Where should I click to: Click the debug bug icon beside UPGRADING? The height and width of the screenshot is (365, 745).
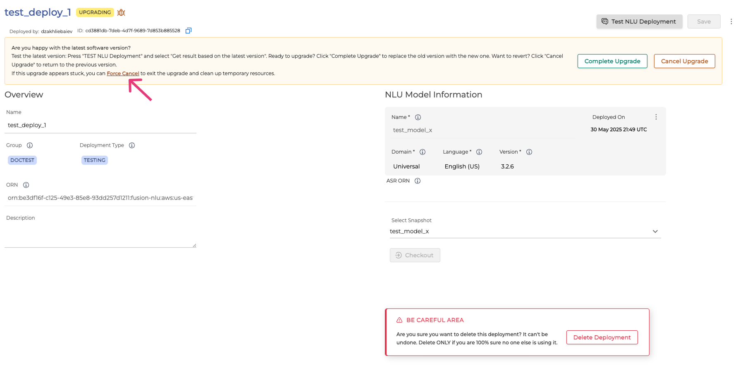tap(121, 12)
